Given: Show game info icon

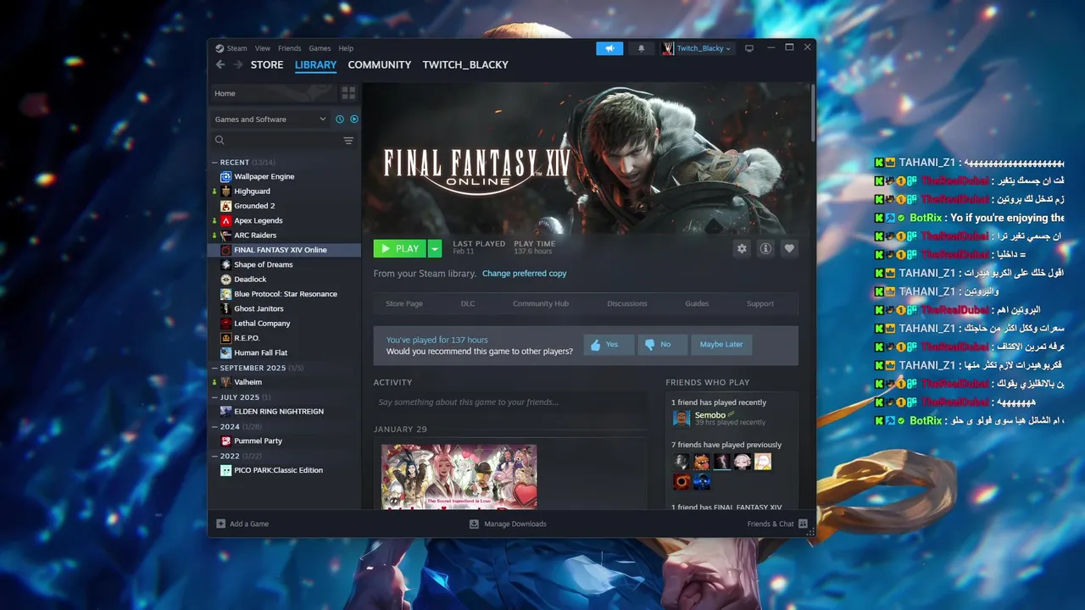Looking at the screenshot, I should 765,248.
